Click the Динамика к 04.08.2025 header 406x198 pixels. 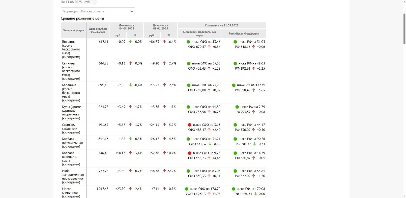(126, 27)
